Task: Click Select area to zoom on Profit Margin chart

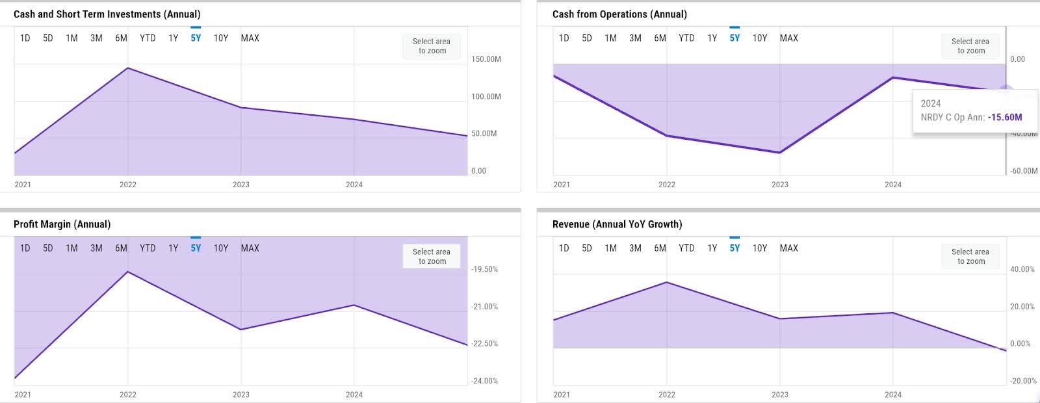Action: (432, 256)
